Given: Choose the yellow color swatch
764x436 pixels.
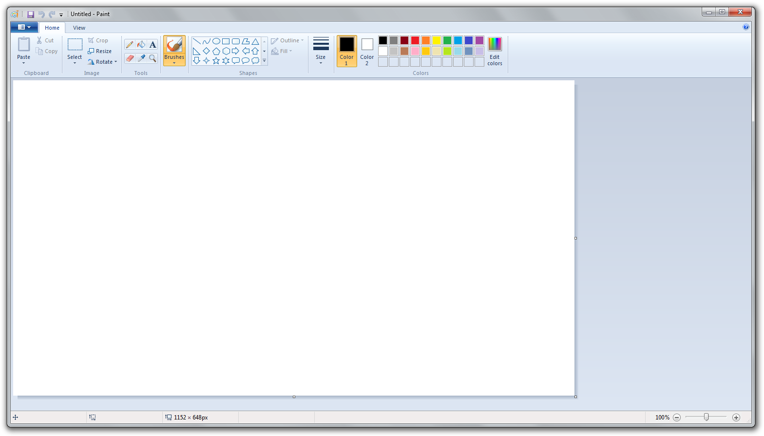Looking at the screenshot, I should click(437, 40).
